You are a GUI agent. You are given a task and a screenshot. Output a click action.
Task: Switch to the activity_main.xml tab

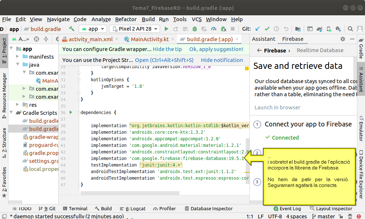point(90,39)
